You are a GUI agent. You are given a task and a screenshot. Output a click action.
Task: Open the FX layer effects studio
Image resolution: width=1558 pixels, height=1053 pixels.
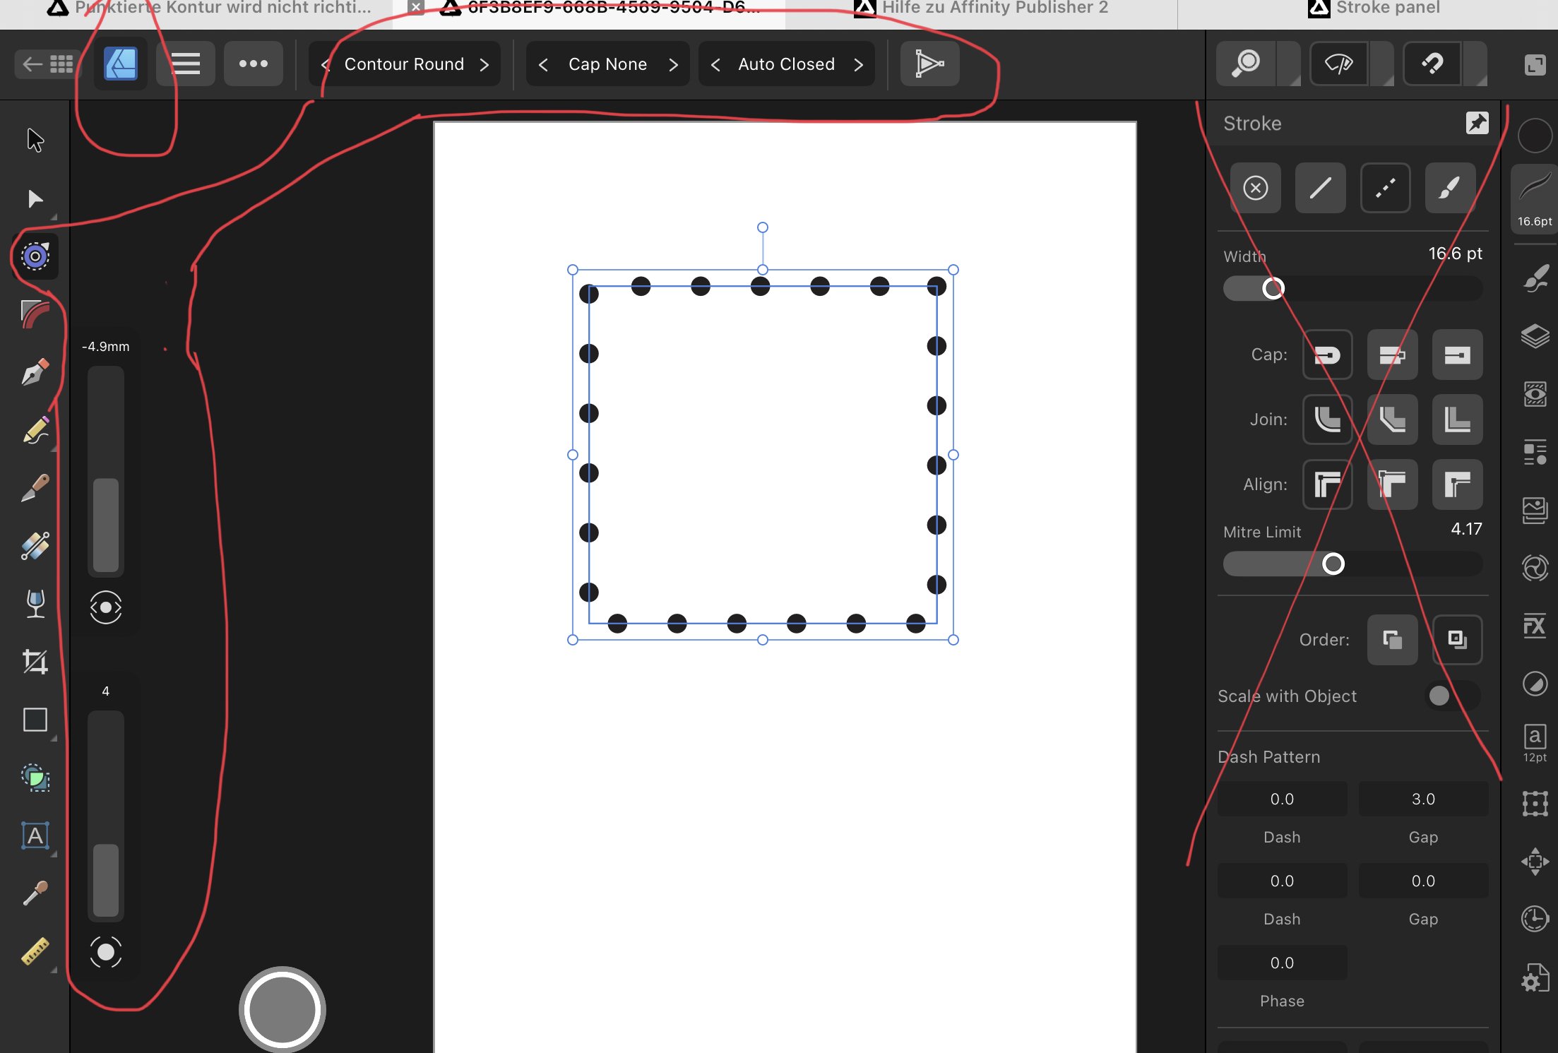point(1535,626)
